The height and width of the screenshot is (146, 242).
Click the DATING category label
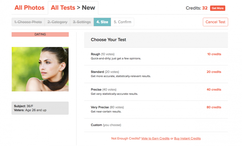[40, 34]
